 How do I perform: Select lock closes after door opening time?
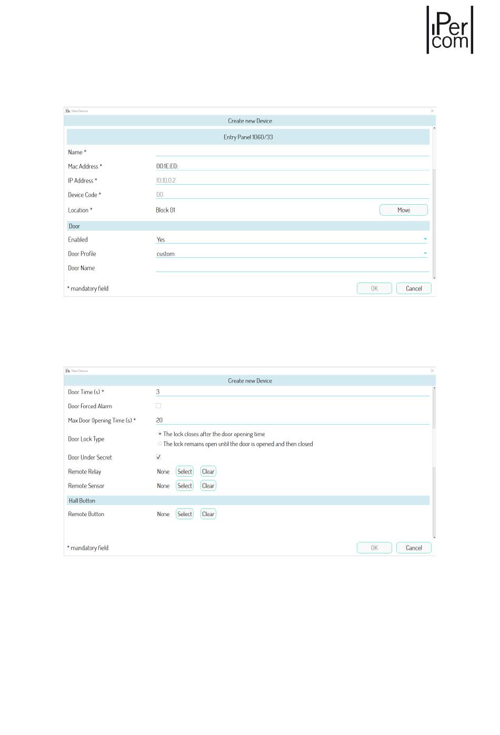coord(160,434)
